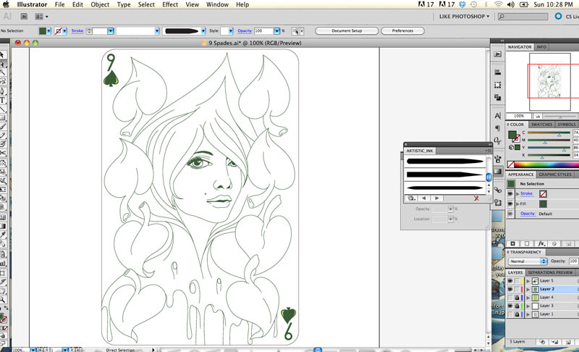Open the Window menu

217,4
